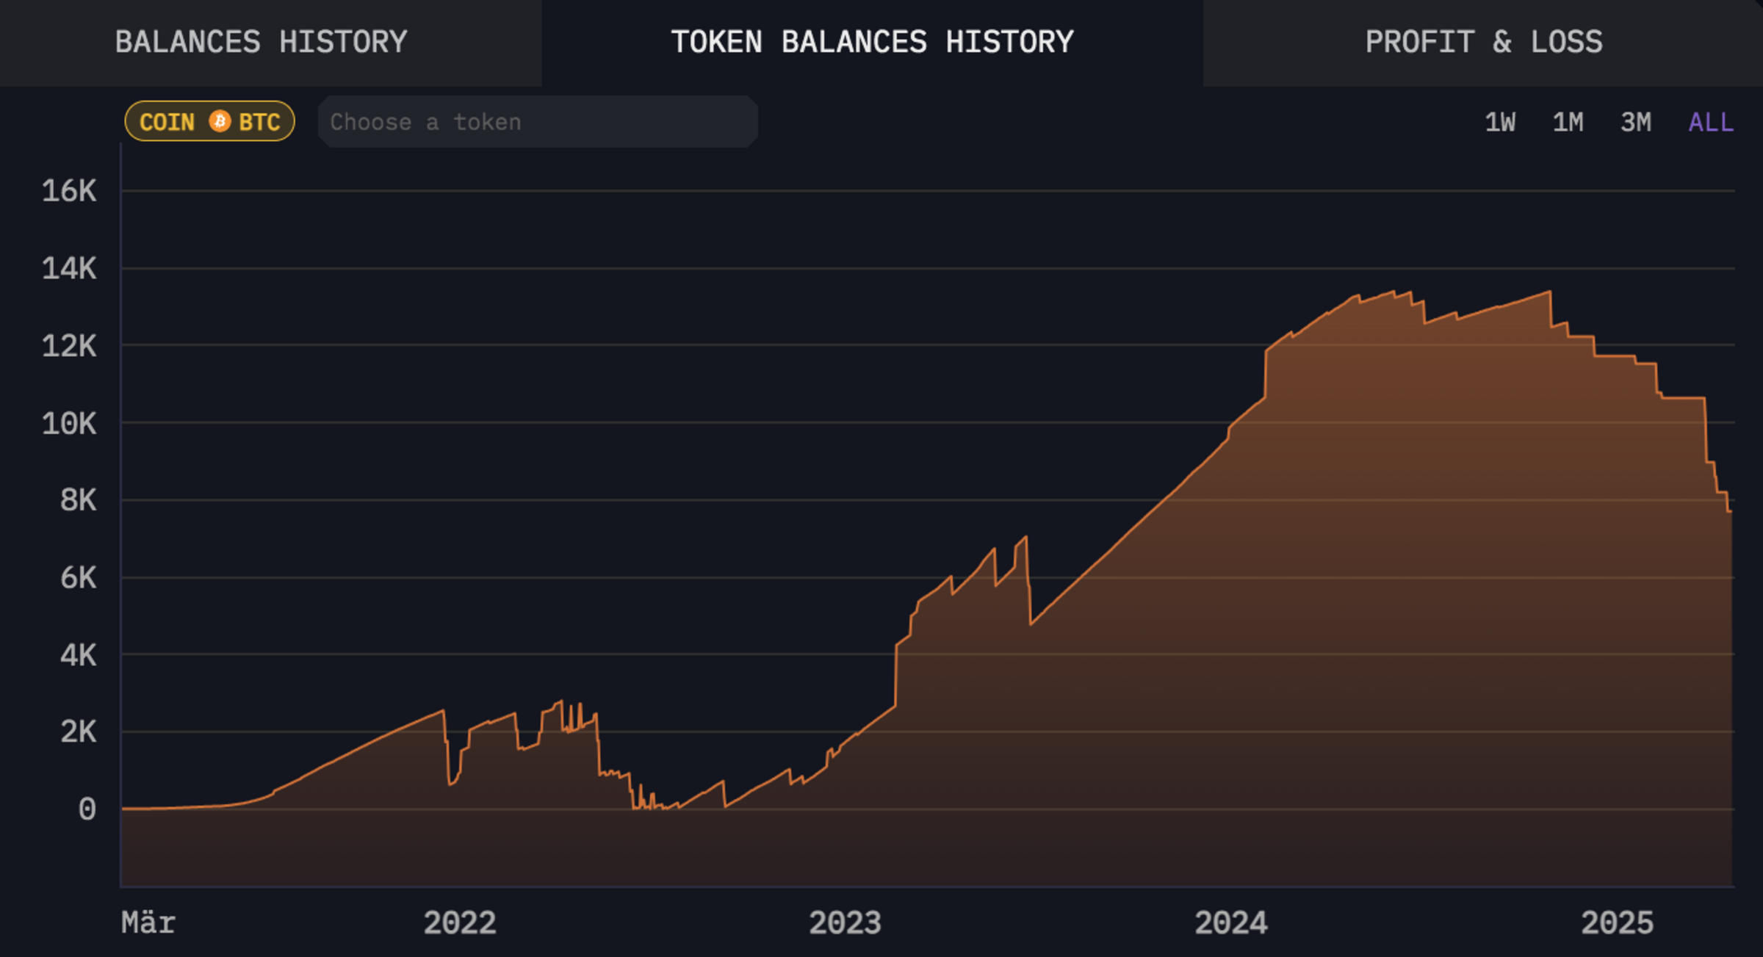Click the 10K y-axis label
This screenshot has height=957, width=1763.
(x=69, y=423)
